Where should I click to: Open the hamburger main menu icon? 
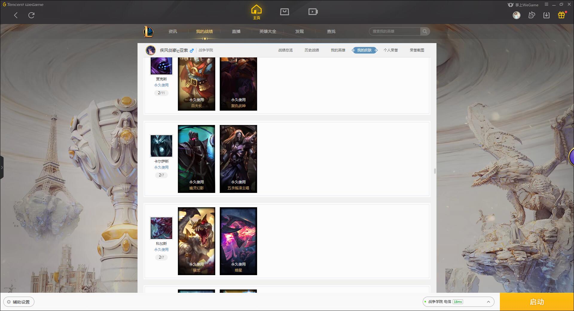546,4
